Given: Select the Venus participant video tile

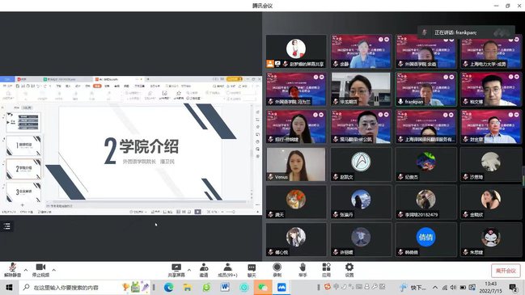Looking at the screenshot, I should (x=296, y=164).
